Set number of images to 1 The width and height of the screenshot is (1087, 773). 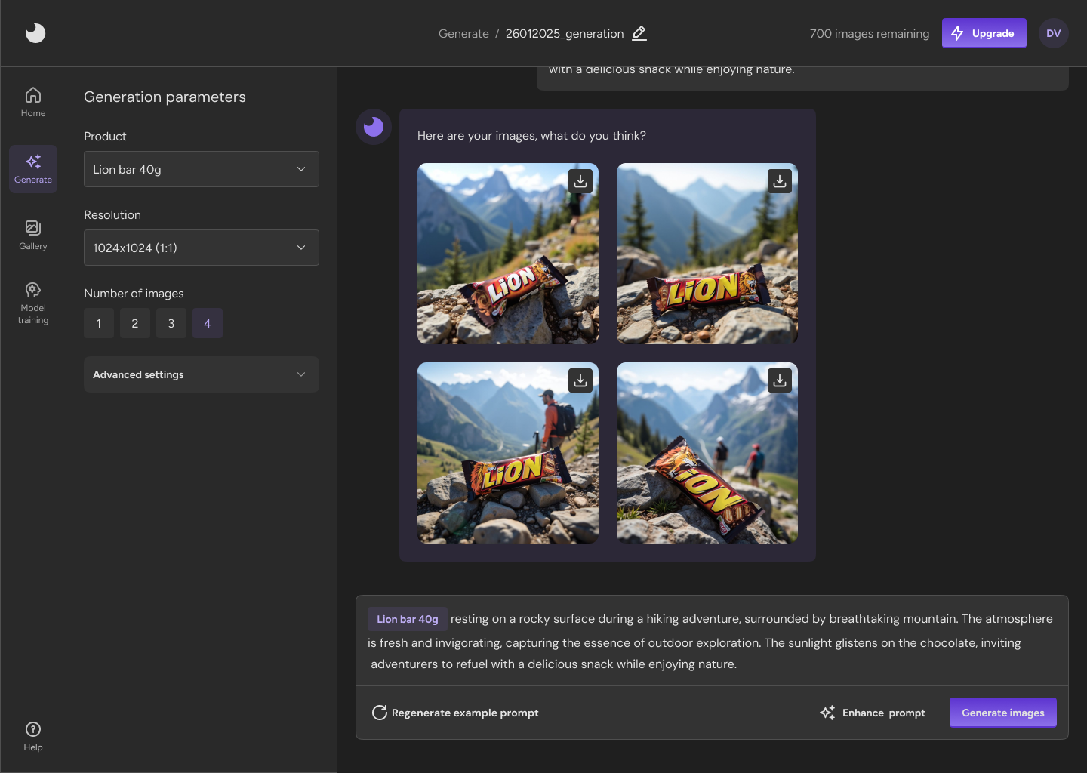point(99,323)
